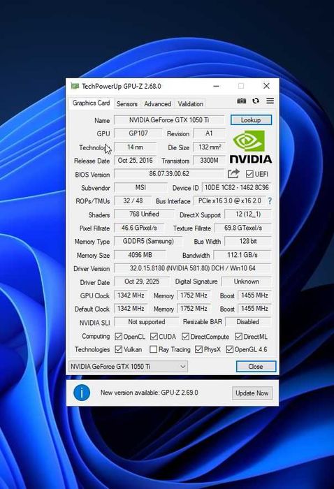
Task: Toggle the DirectCompute checkbox
Action: [185, 337]
